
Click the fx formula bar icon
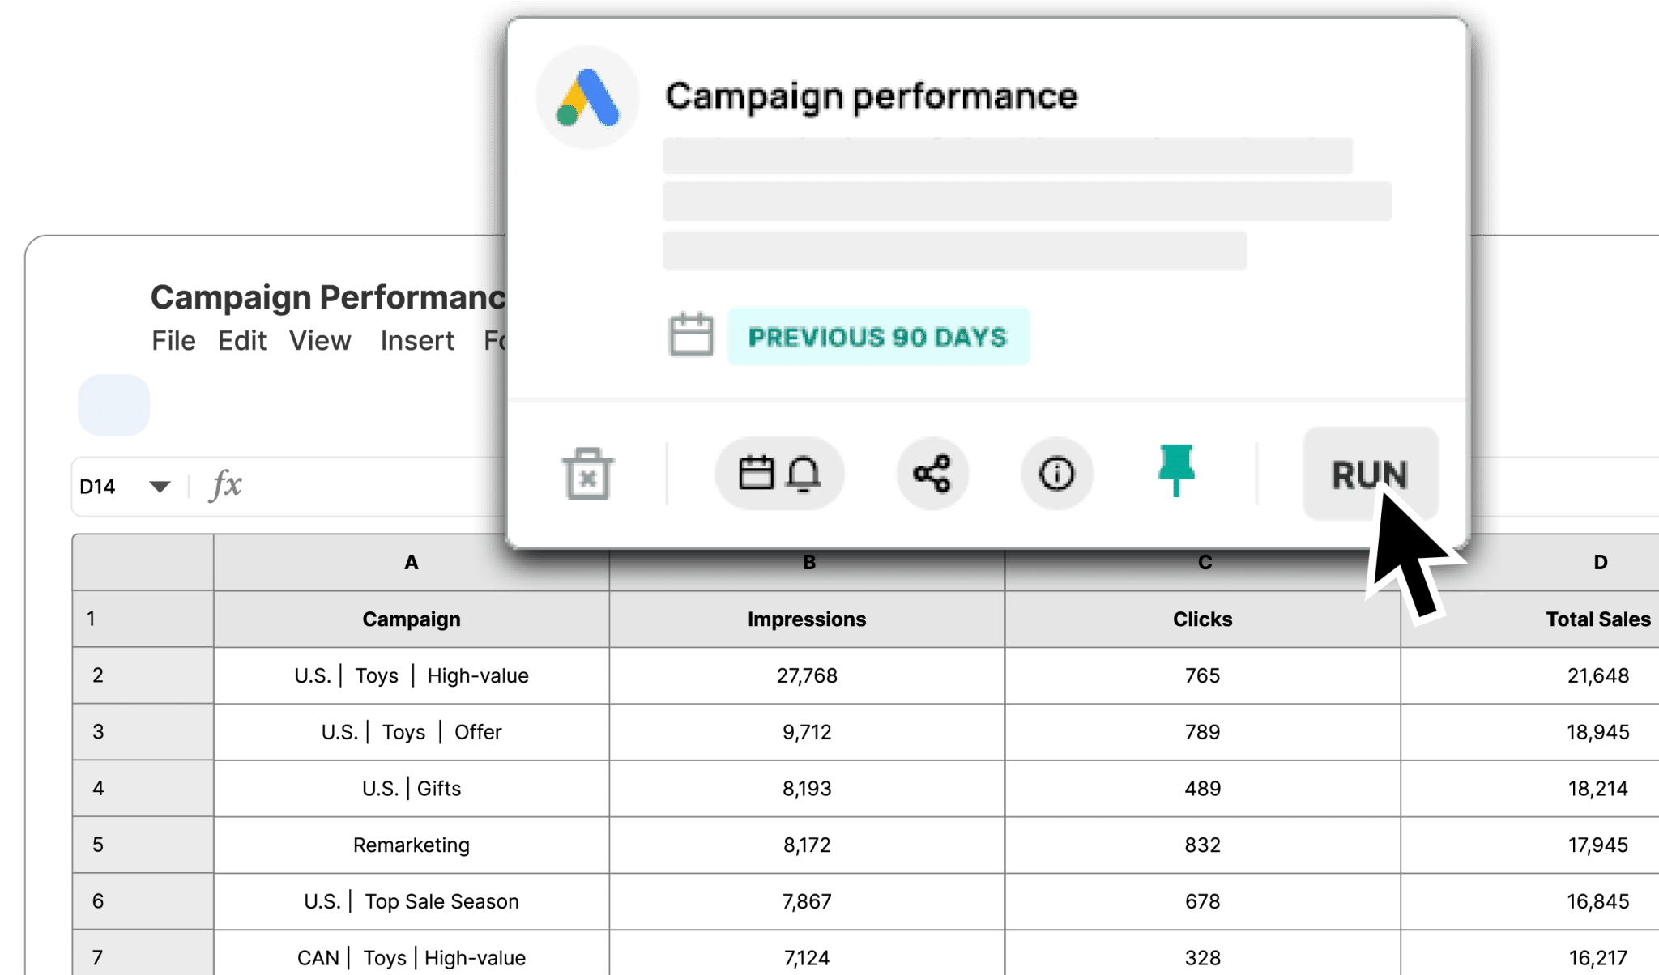(x=226, y=485)
